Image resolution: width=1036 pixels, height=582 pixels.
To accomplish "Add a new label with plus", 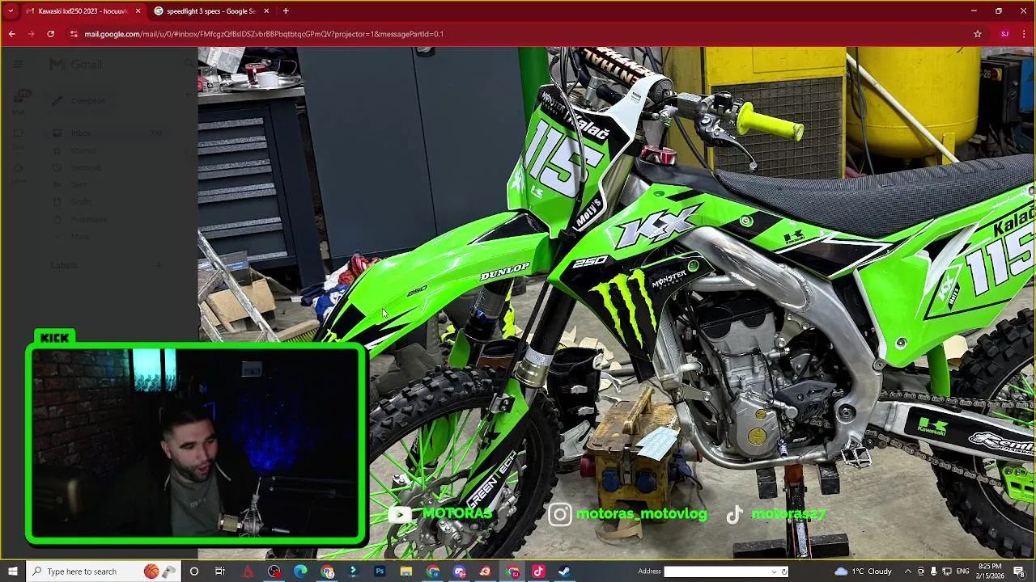I will tap(159, 265).
